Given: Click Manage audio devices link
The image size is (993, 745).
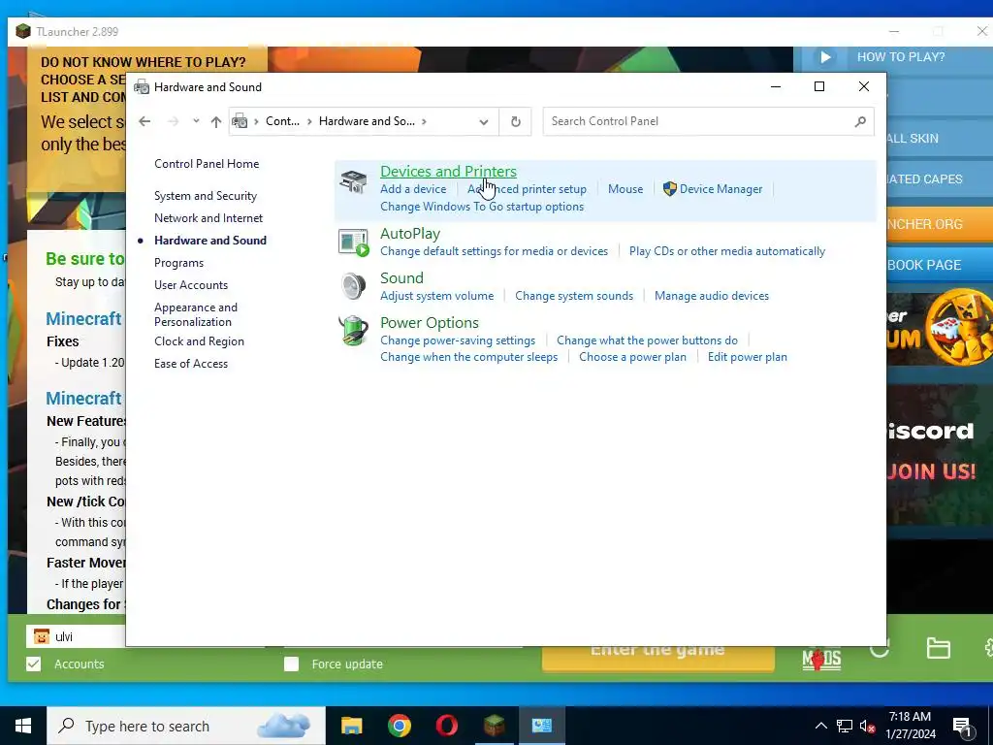Looking at the screenshot, I should point(712,296).
